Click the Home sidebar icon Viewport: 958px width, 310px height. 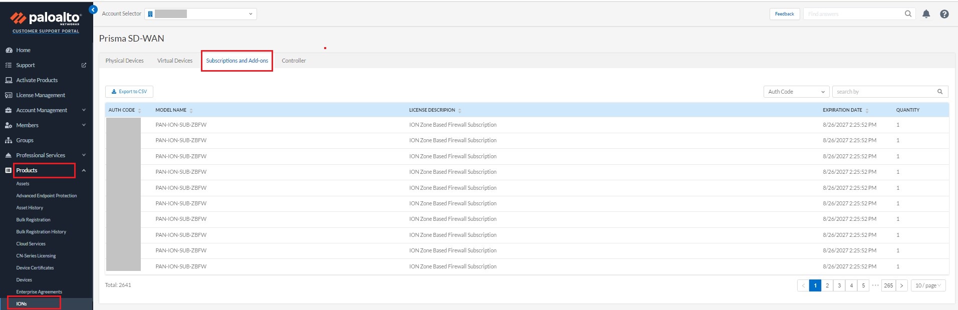tap(9, 50)
